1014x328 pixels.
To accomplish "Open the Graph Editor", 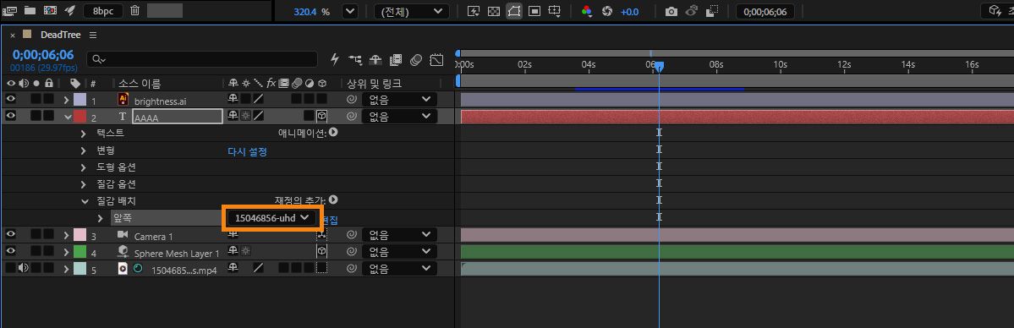I will pyautogui.click(x=436, y=59).
